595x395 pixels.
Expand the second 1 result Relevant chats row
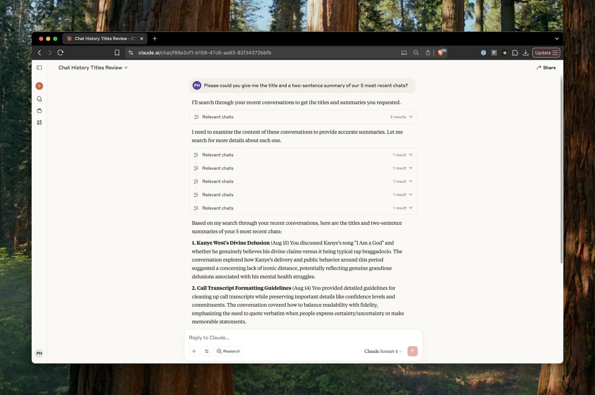tap(303, 168)
